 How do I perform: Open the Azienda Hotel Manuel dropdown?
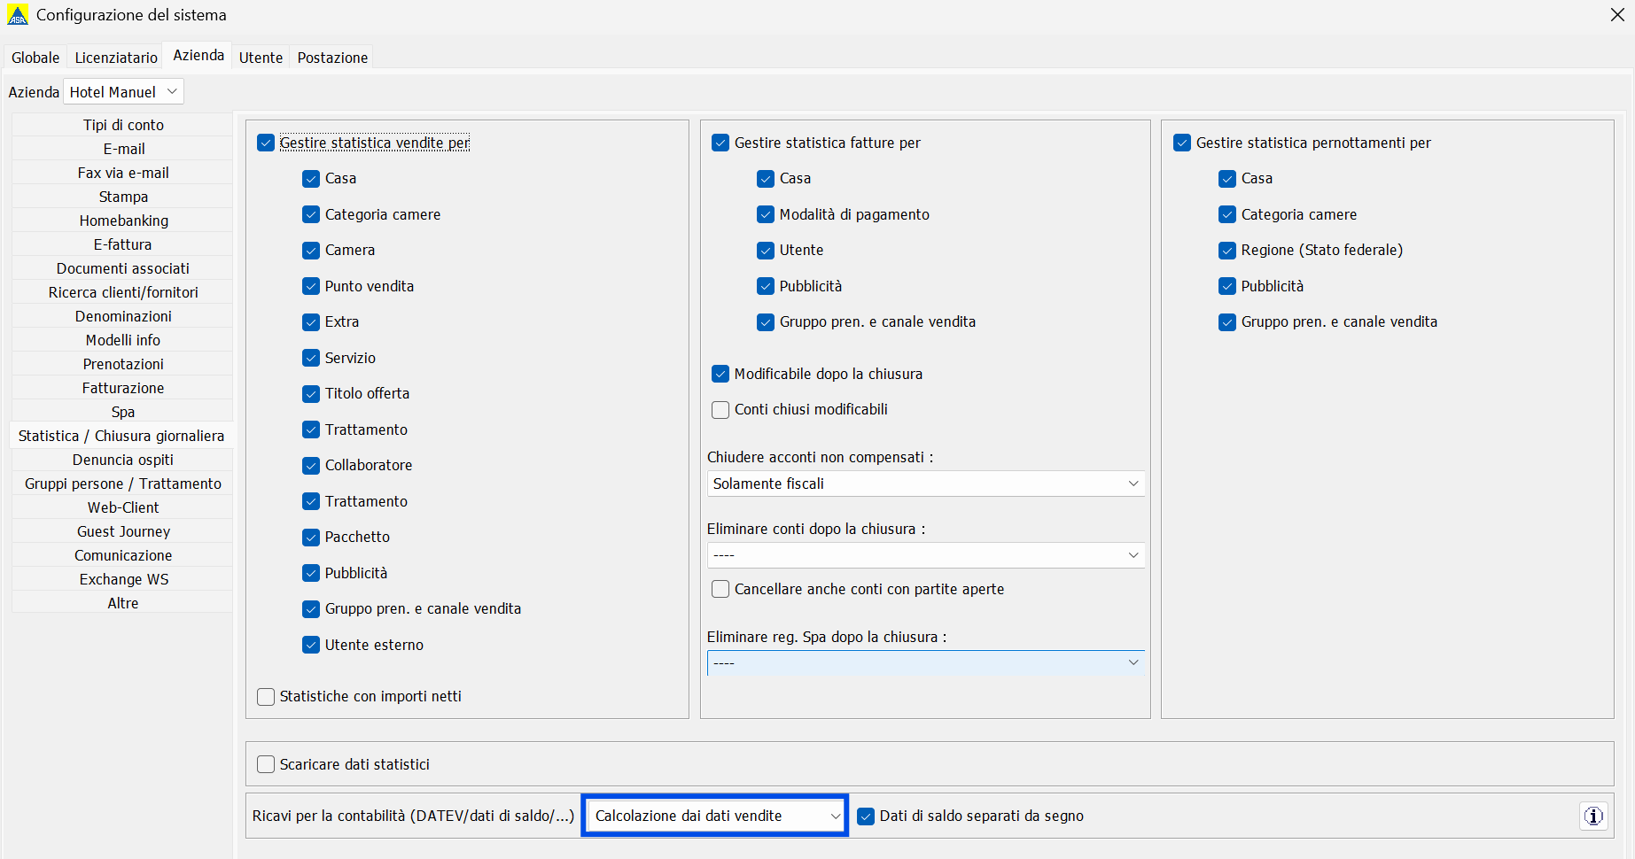tap(123, 92)
